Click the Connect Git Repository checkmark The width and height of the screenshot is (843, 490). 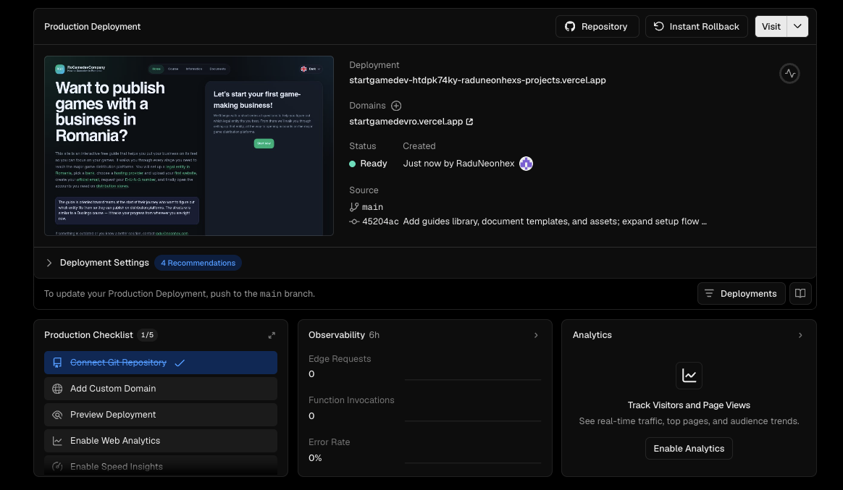[x=180, y=363]
